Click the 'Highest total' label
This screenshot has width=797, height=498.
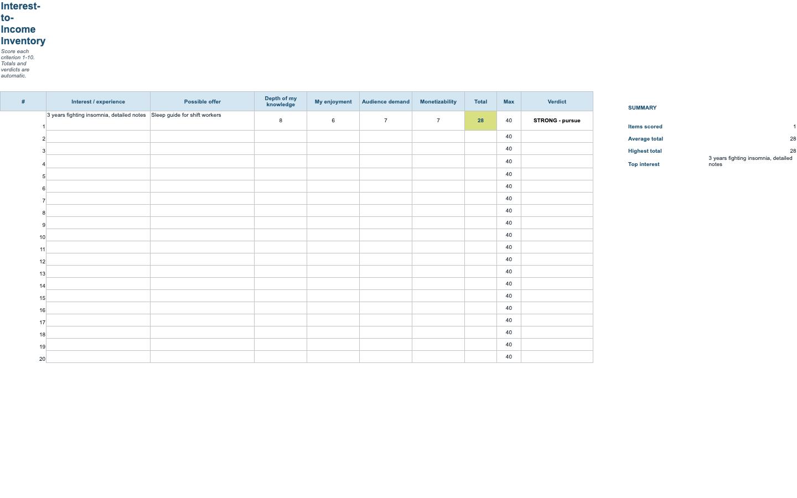645,151
